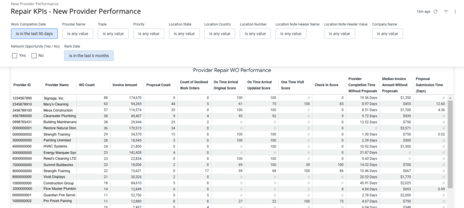The height and width of the screenshot is (208, 464).
Task: Sort by the WO Count column header
Action: 87,85
